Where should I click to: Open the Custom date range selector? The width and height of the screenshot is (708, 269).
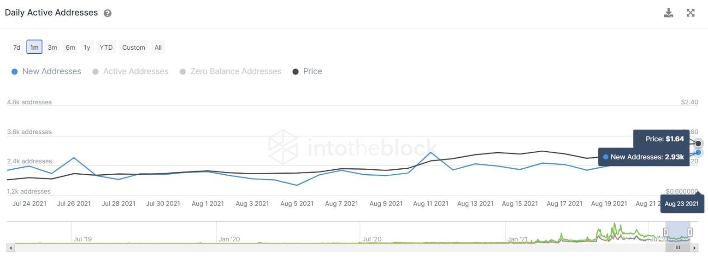(x=133, y=47)
